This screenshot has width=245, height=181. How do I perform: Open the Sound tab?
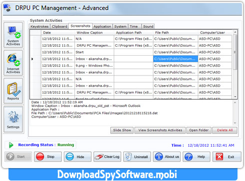click(148, 26)
